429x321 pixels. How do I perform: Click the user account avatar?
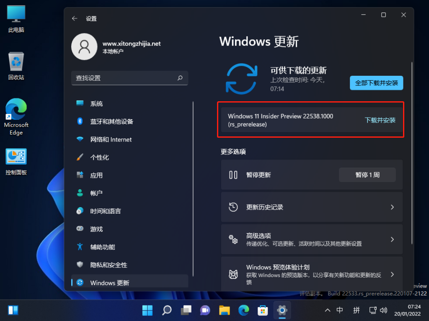[x=84, y=47]
